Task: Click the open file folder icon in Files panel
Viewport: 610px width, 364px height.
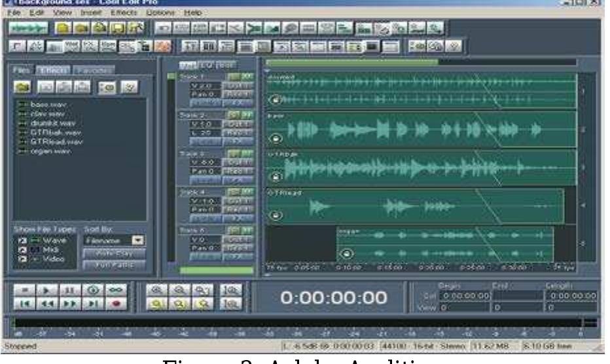Action: [x=23, y=86]
